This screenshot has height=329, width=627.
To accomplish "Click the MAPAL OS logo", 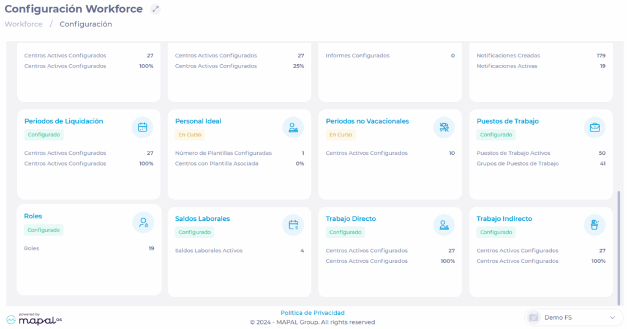I will point(35,319).
